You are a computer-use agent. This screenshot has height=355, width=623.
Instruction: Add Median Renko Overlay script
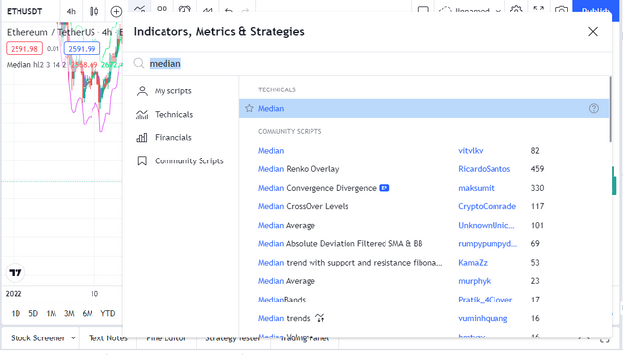tap(299, 169)
